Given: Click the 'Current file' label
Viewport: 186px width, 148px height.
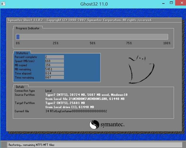Looking at the screenshot, I should (22, 111).
